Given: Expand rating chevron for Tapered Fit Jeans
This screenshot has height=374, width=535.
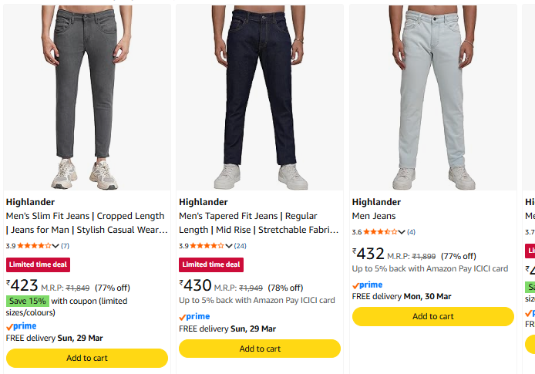Looking at the screenshot, I should click(228, 246).
